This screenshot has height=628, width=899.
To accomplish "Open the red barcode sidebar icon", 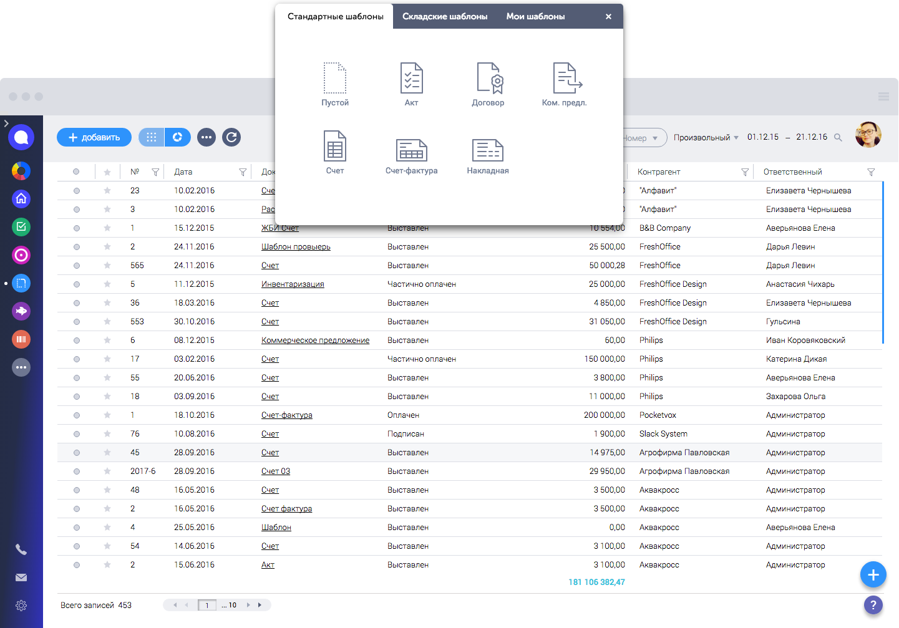I will (x=21, y=339).
